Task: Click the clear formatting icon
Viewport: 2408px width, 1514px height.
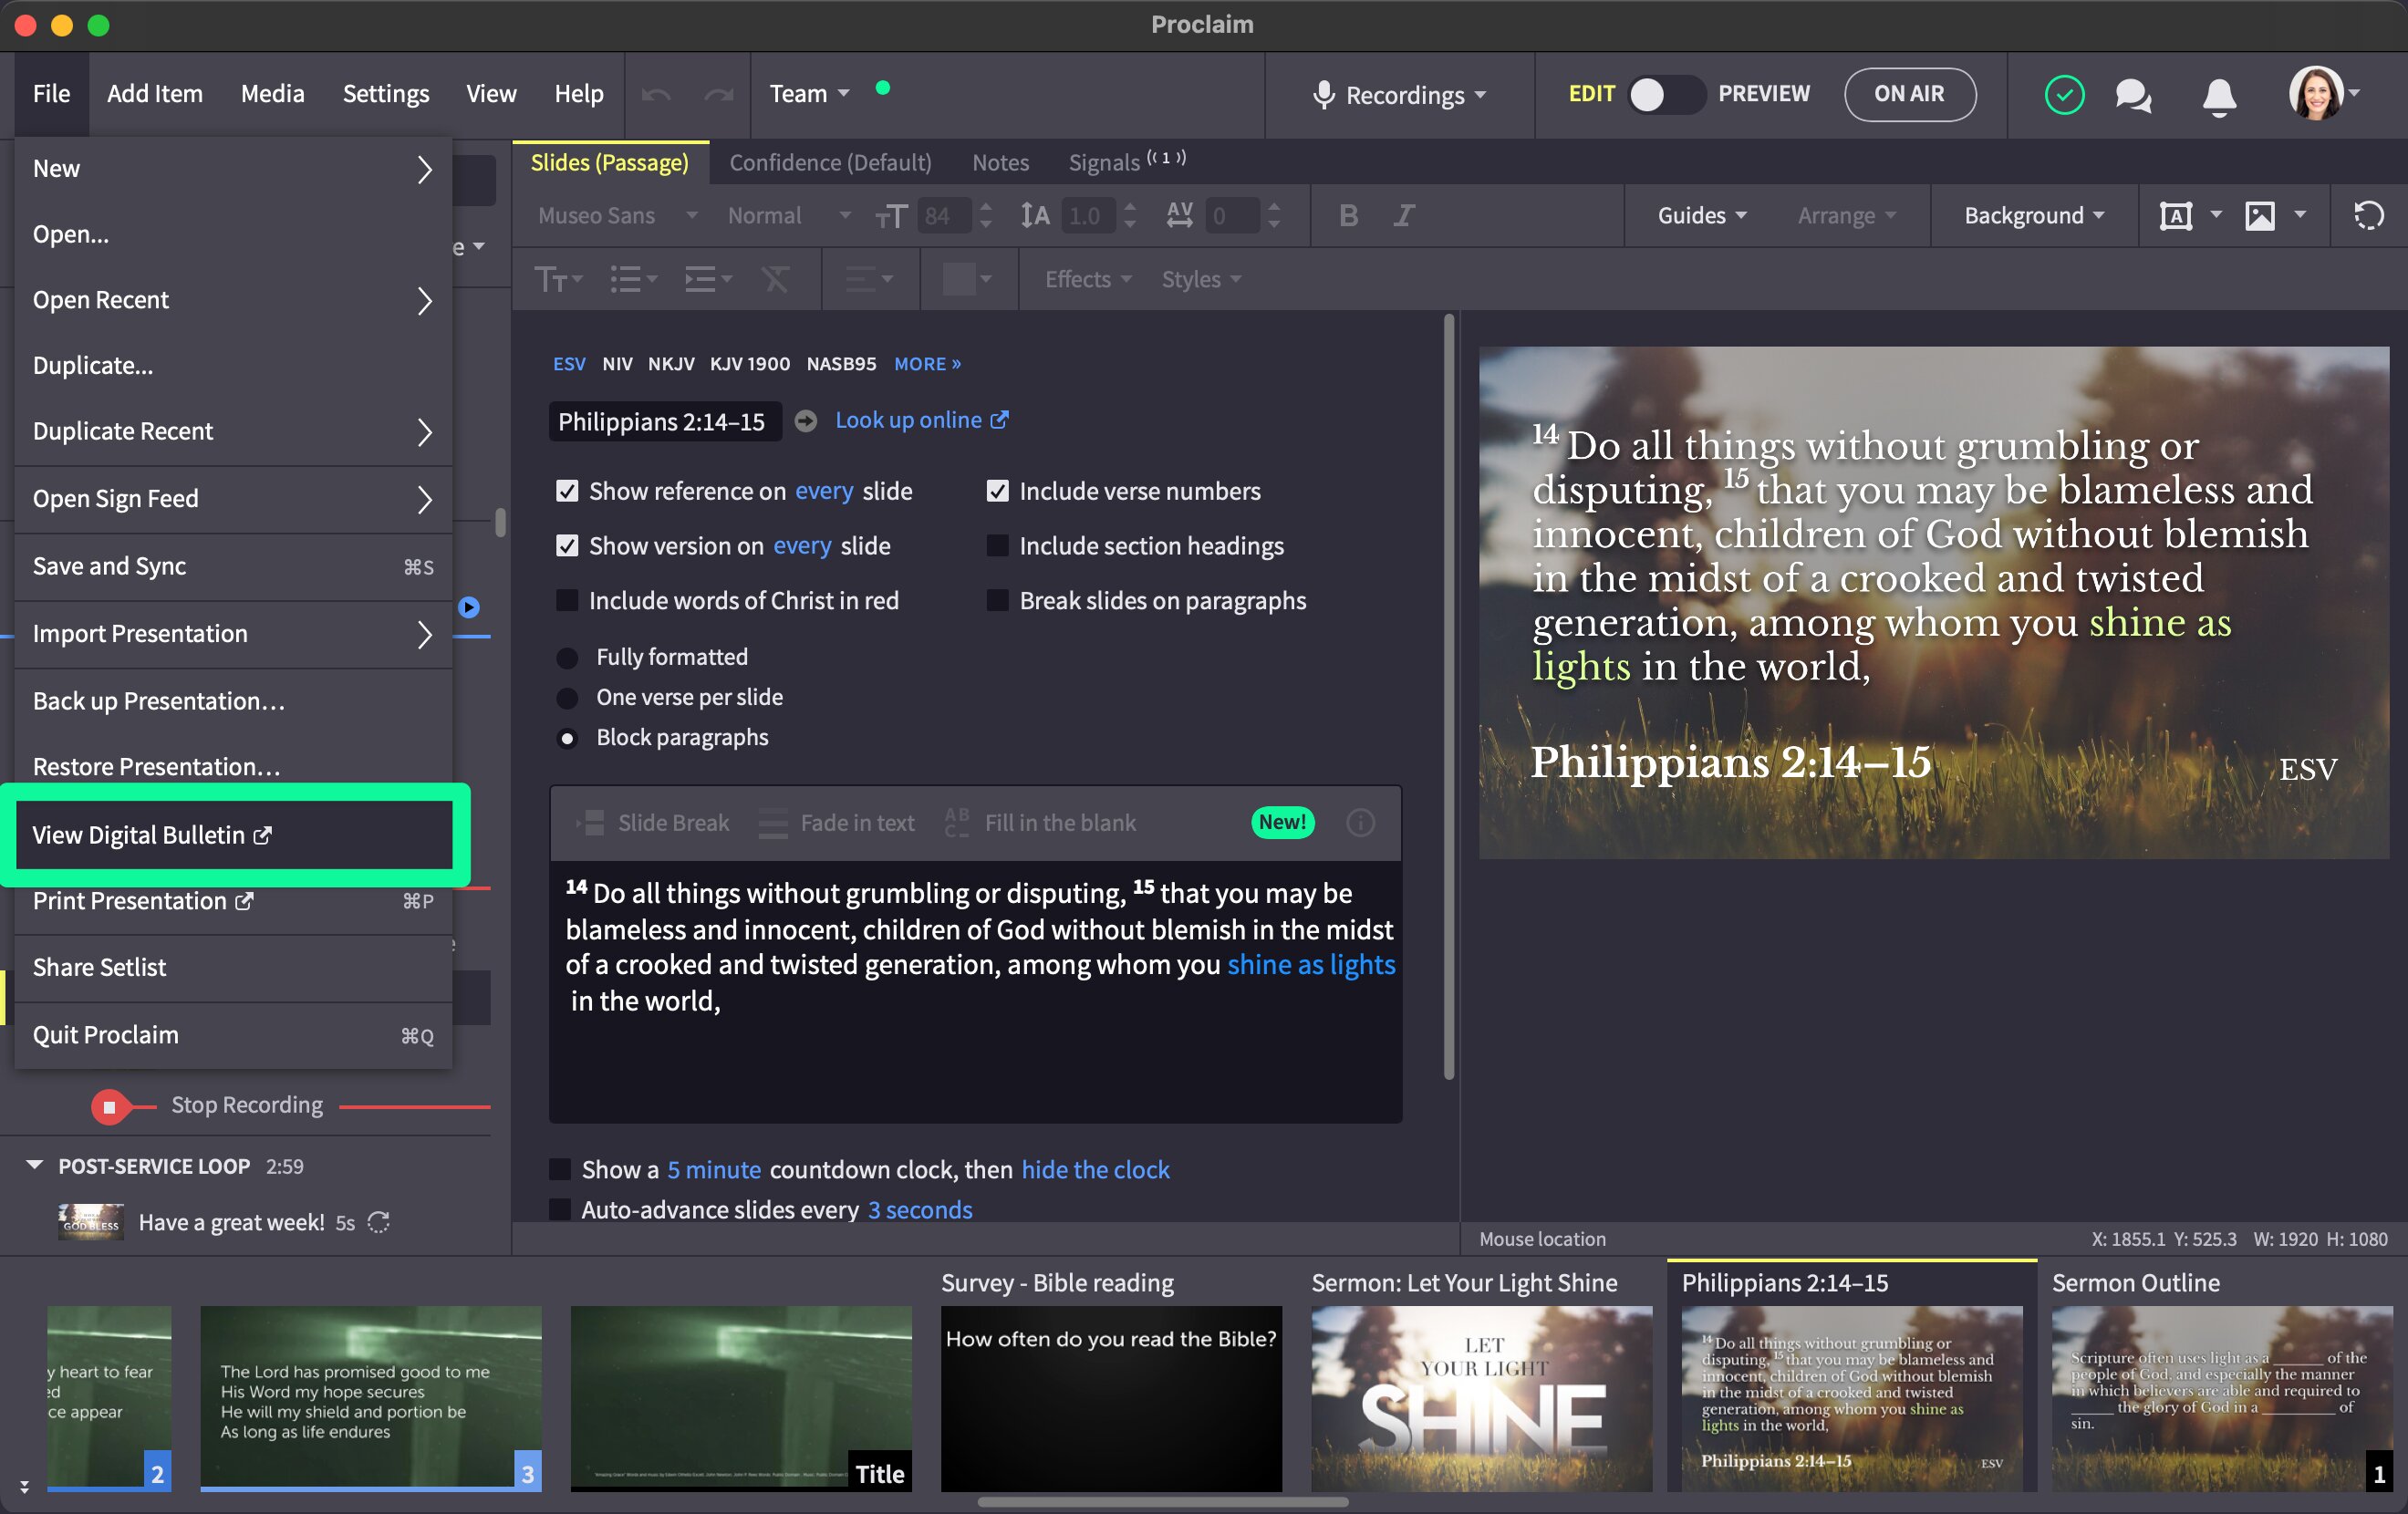Action: [775, 279]
